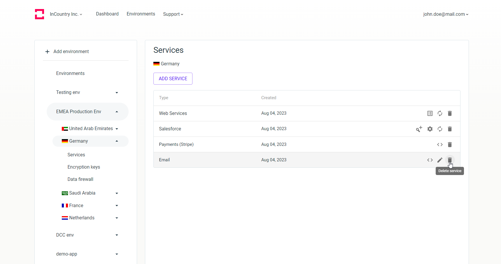Go to the Dashboard page
This screenshot has width=501, height=264.
(x=107, y=14)
